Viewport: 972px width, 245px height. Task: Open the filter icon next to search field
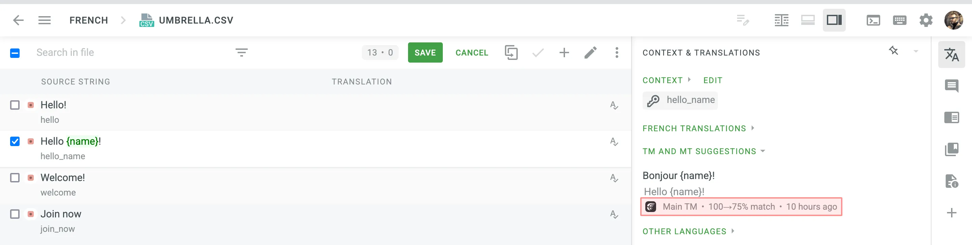pos(242,52)
